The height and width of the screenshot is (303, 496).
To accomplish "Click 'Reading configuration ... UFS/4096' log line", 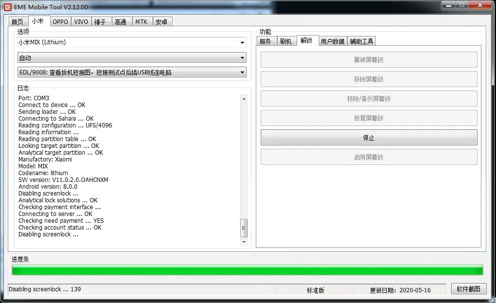I will pyautogui.click(x=65, y=125).
